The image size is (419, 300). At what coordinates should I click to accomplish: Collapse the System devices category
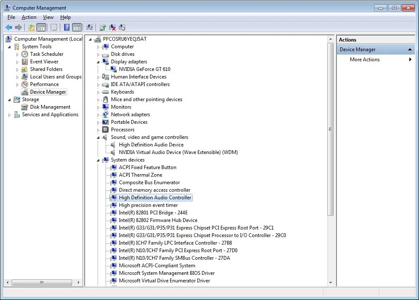point(98,160)
